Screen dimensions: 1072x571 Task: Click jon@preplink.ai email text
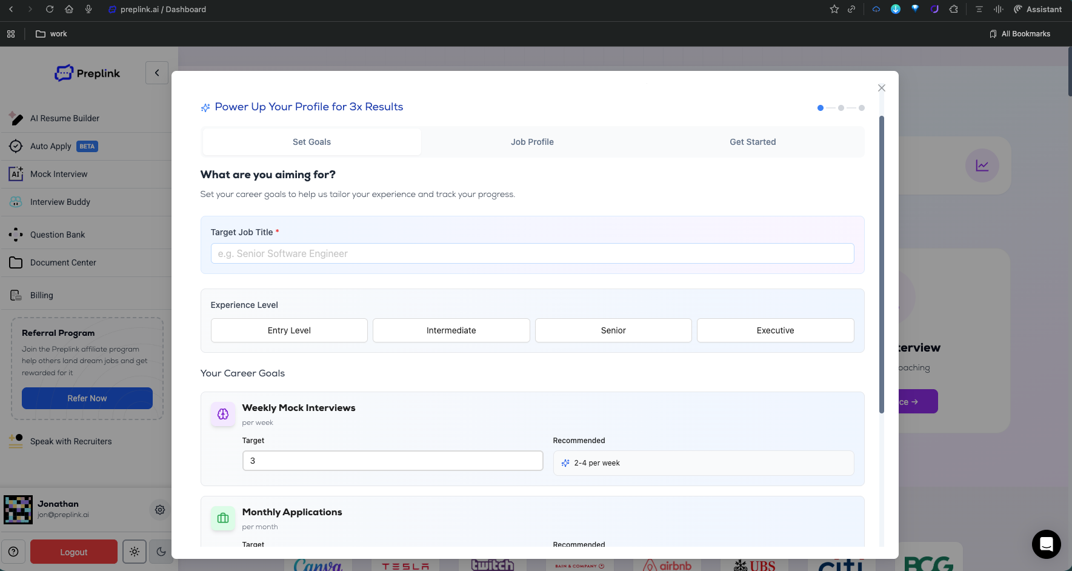click(63, 515)
